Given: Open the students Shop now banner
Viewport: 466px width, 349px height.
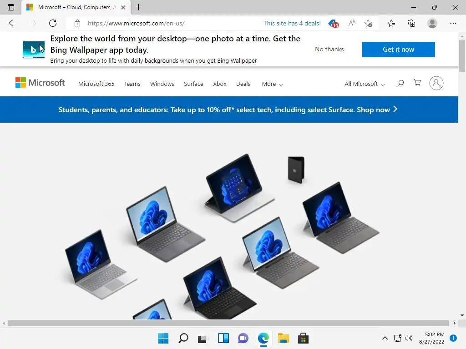Looking at the screenshot, I should coord(228,110).
